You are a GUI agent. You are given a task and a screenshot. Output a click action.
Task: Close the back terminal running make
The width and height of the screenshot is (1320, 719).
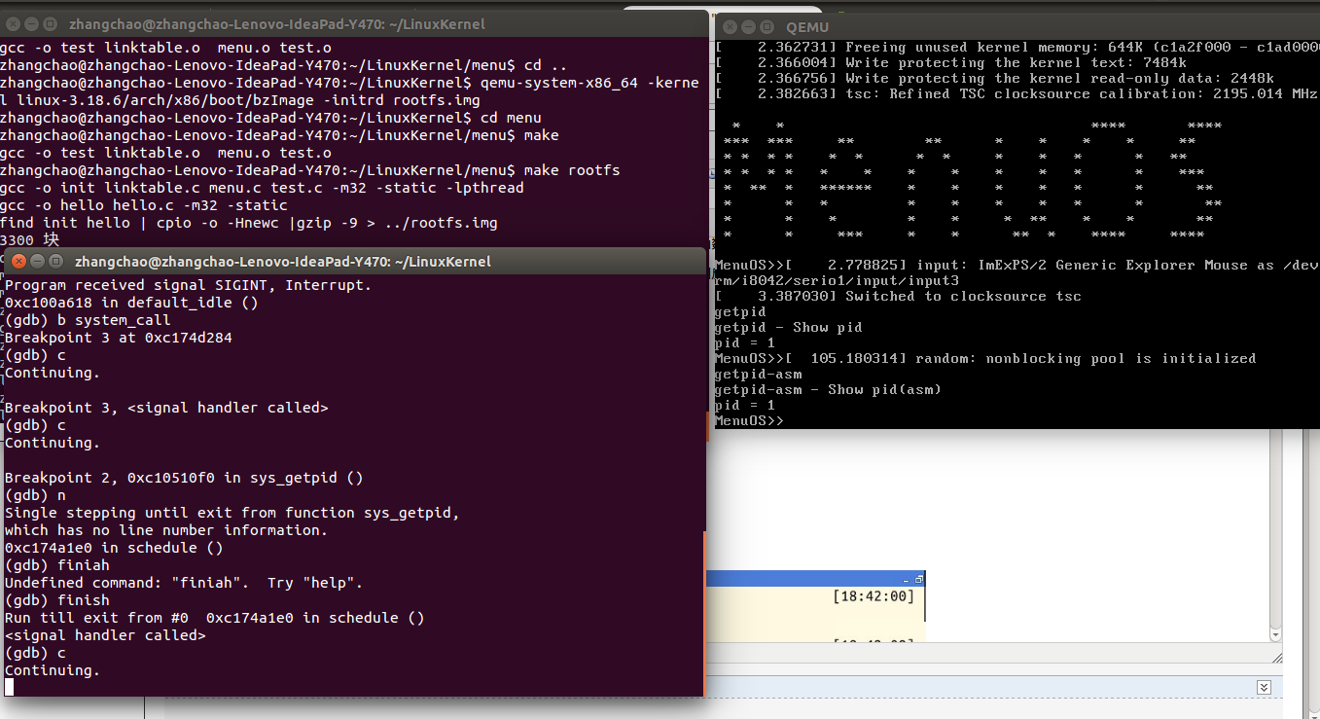click(13, 23)
